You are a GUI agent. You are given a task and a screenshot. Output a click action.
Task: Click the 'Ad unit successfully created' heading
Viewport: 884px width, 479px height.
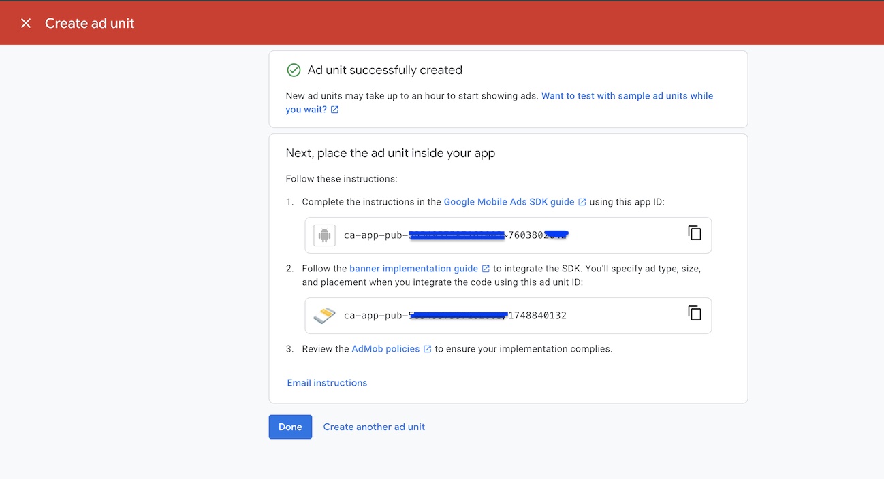tap(385, 70)
